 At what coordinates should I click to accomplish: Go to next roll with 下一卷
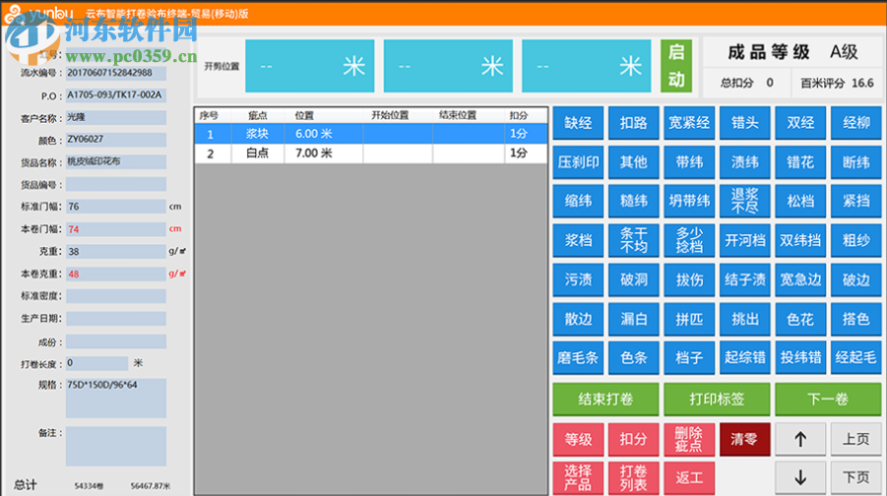[x=828, y=400]
